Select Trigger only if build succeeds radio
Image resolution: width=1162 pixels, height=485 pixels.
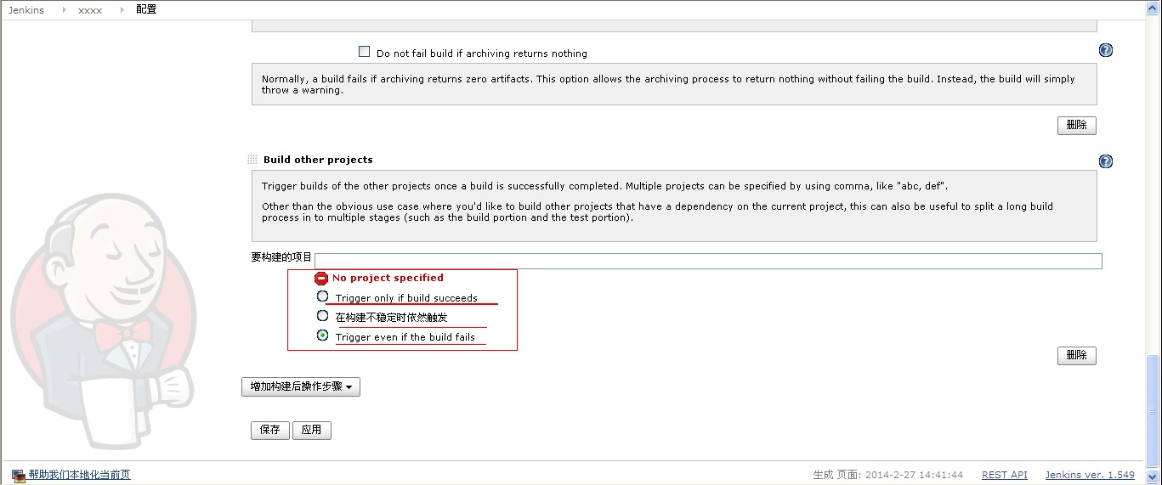pyautogui.click(x=322, y=296)
